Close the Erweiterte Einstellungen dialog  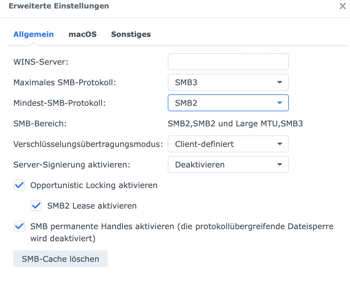342,6
